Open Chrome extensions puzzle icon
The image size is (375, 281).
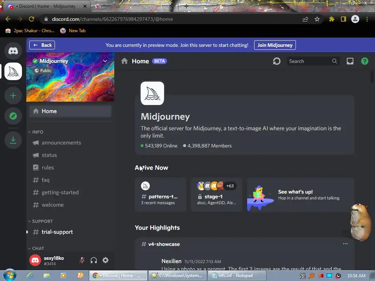tap(331, 19)
